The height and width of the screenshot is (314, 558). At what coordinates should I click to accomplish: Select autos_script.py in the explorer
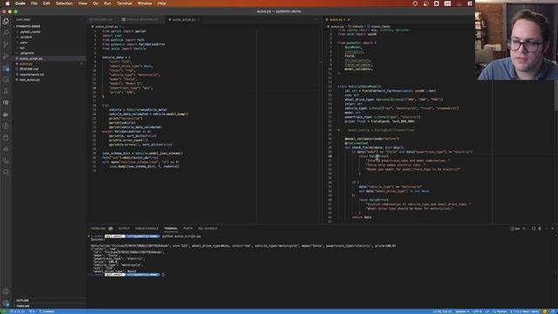coord(31,58)
